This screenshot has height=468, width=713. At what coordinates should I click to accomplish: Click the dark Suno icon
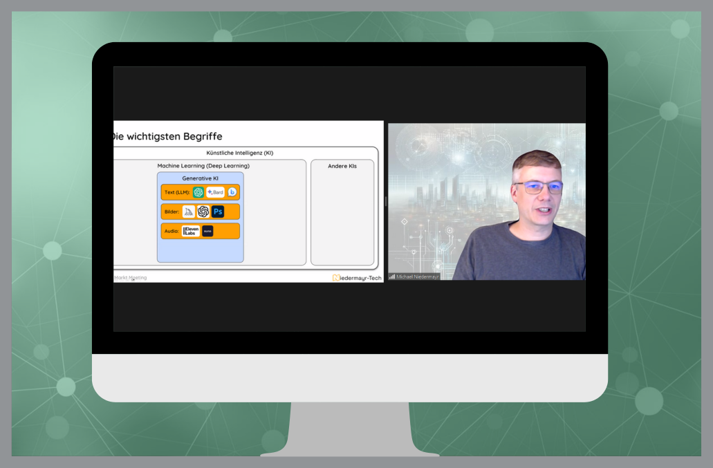pos(207,232)
